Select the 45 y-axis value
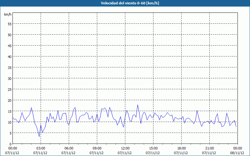 [x=10, y=46]
